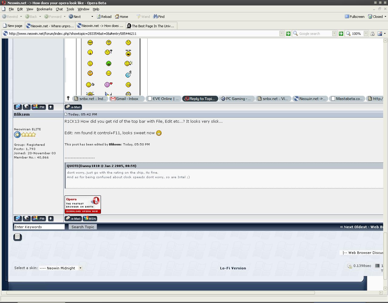The image size is (388, 303).
Task: Click the monitors icon above Bliksem's name
Action: pos(18,107)
